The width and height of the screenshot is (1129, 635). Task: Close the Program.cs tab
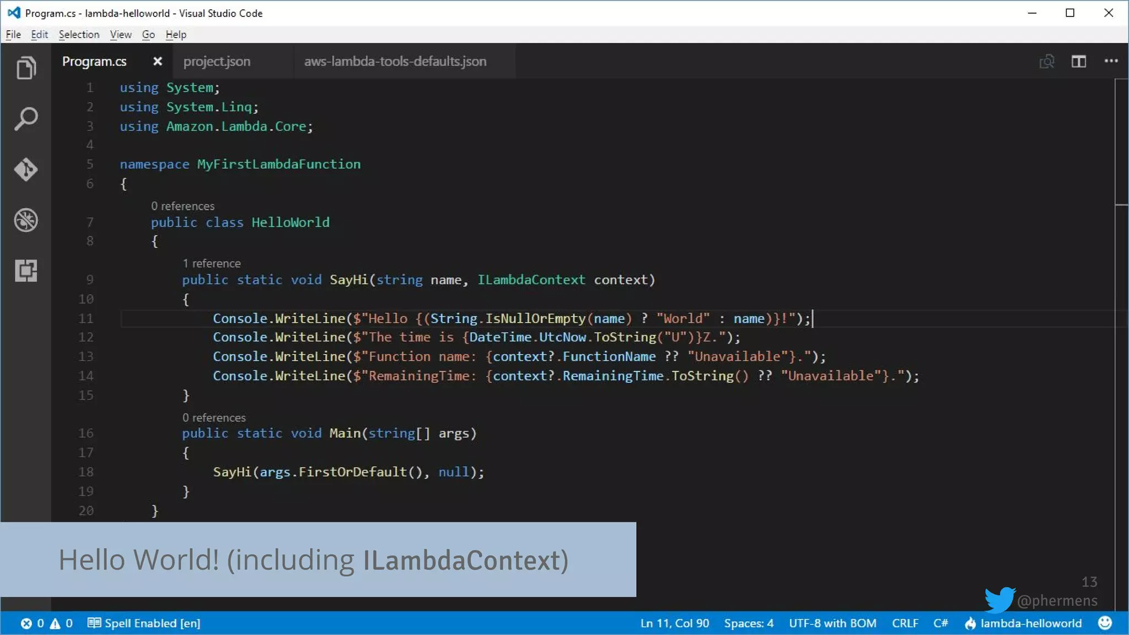[158, 61]
